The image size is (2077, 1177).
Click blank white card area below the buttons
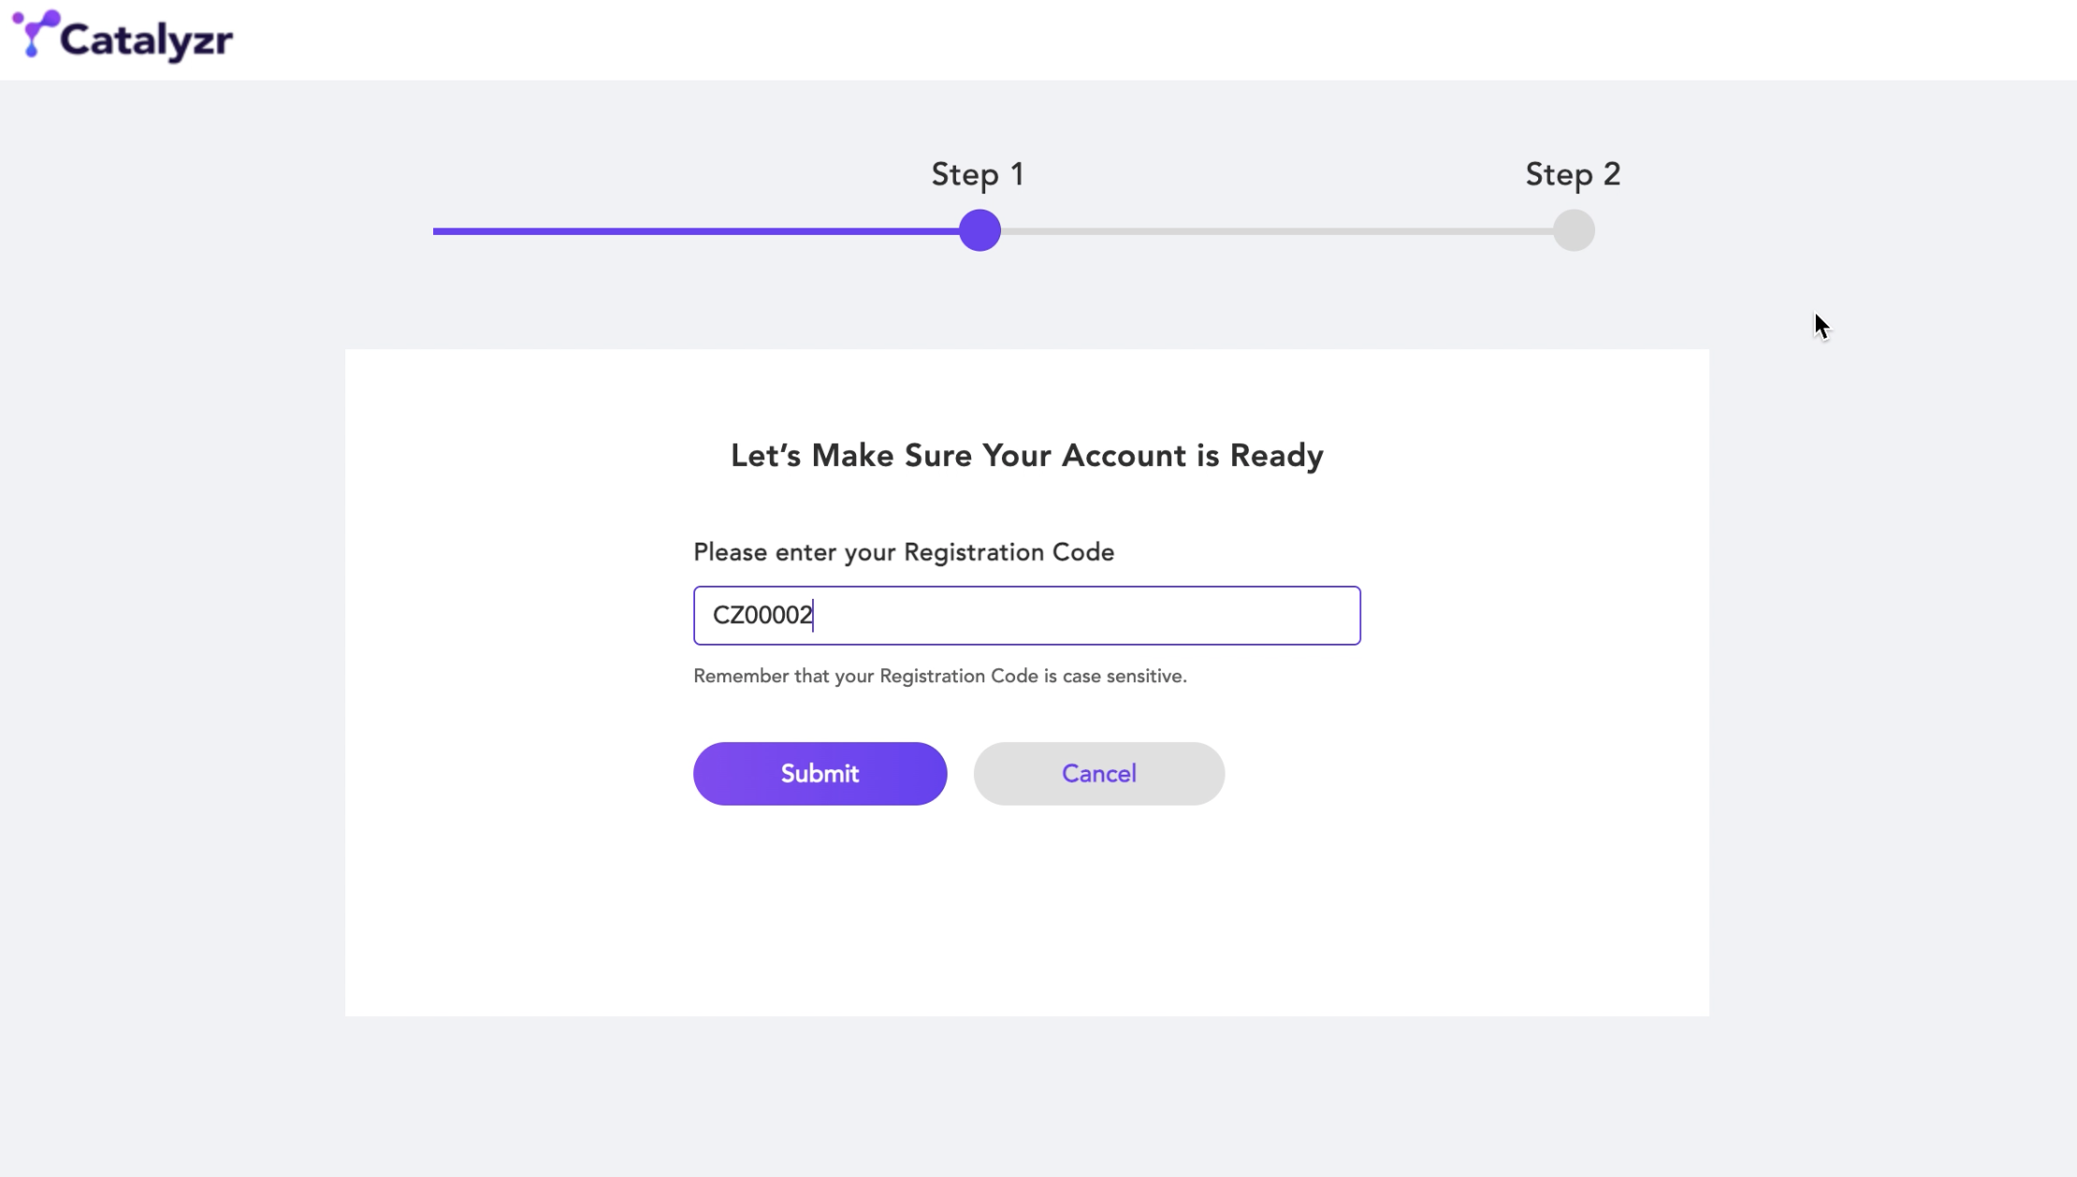point(1026,917)
